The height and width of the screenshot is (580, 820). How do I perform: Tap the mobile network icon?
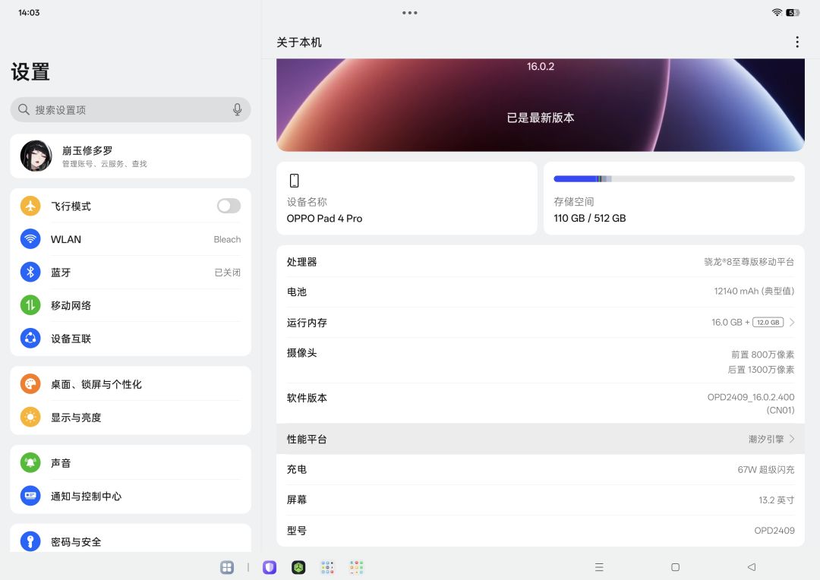(x=30, y=305)
